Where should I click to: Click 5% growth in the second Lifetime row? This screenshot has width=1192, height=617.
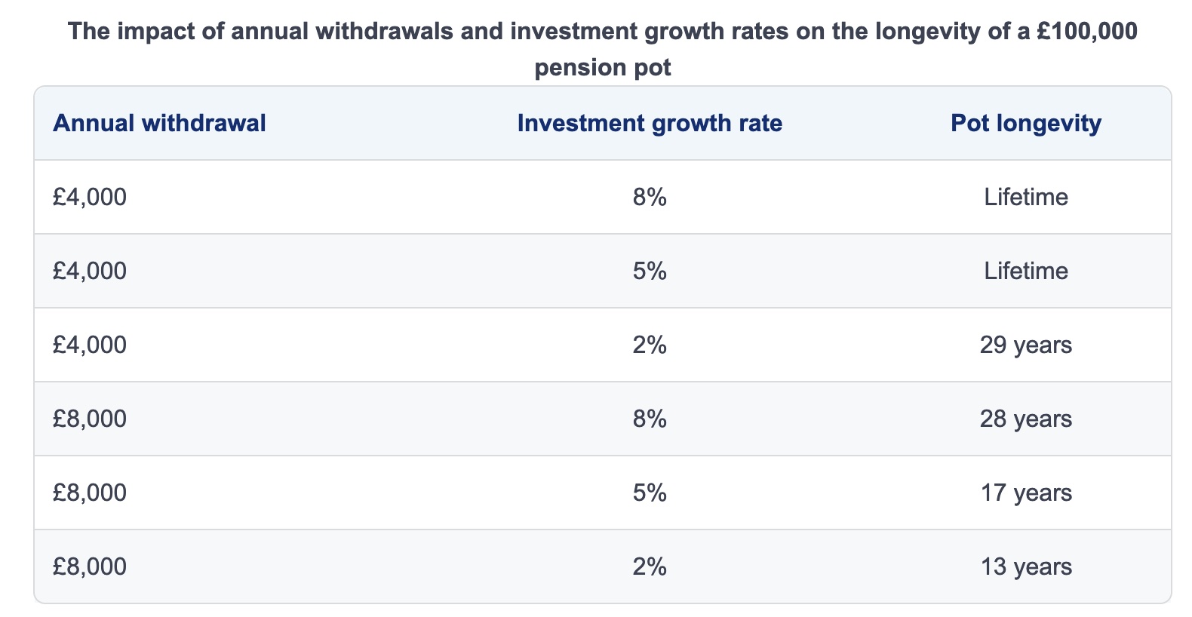[650, 271]
